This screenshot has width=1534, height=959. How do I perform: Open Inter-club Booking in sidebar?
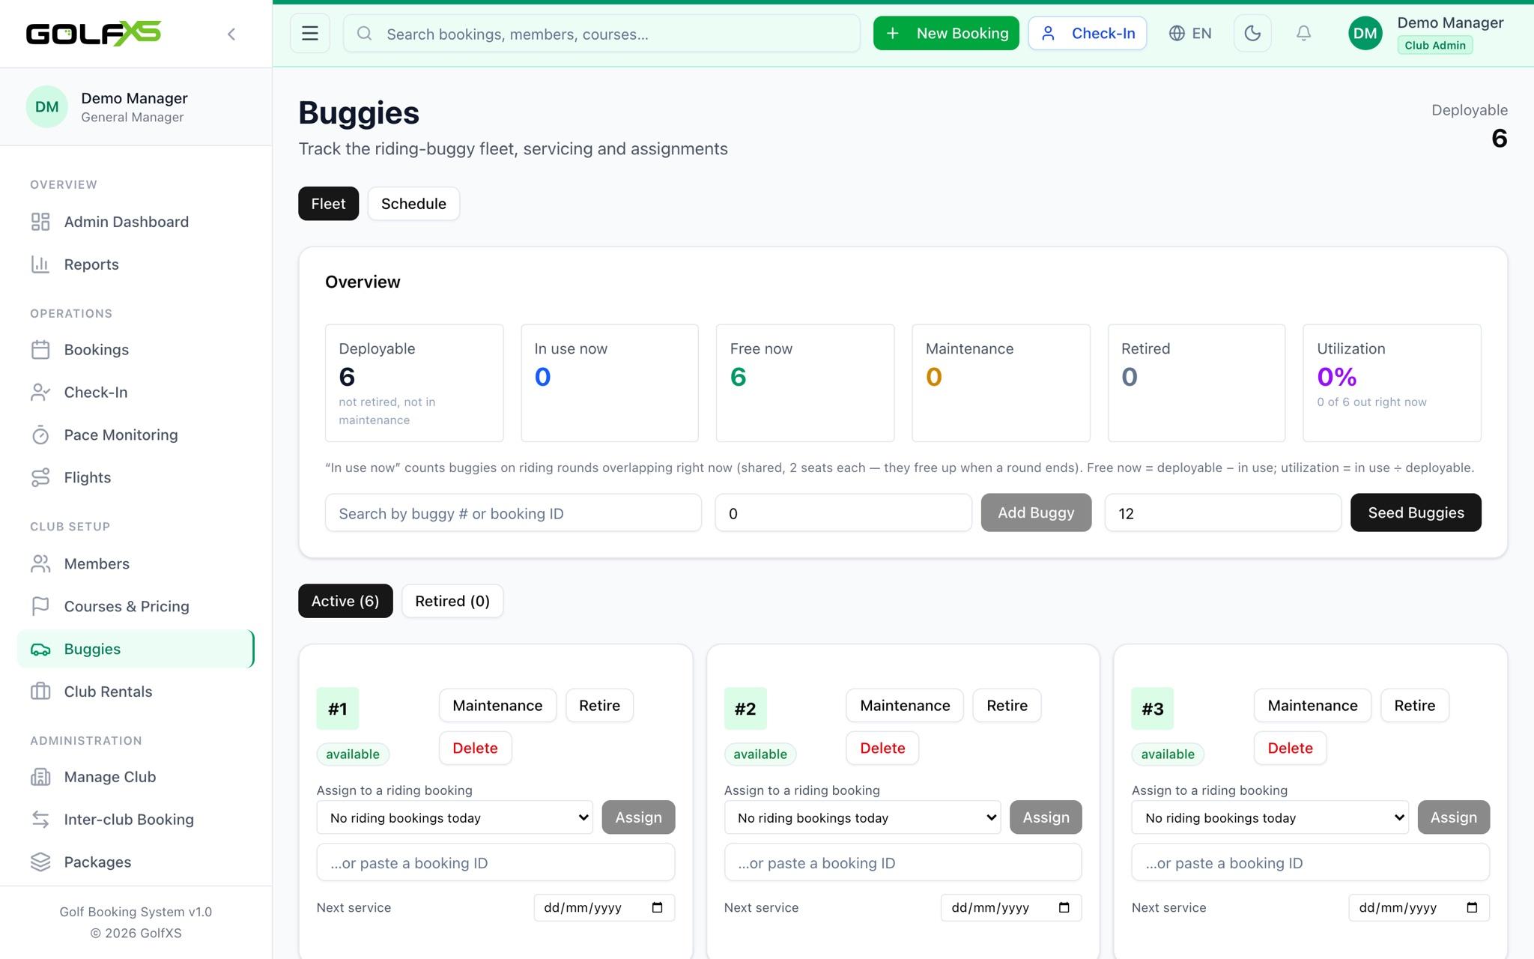point(136,820)
